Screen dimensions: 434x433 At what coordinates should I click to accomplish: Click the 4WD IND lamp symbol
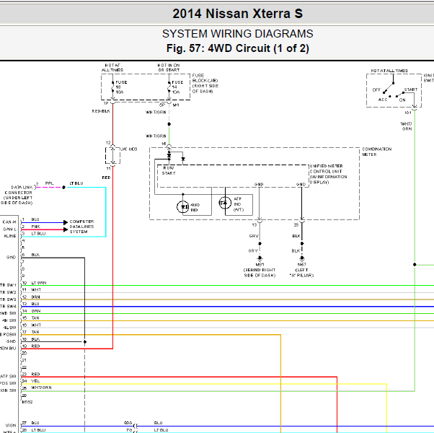pyautogui.click(x=182, y=206)
